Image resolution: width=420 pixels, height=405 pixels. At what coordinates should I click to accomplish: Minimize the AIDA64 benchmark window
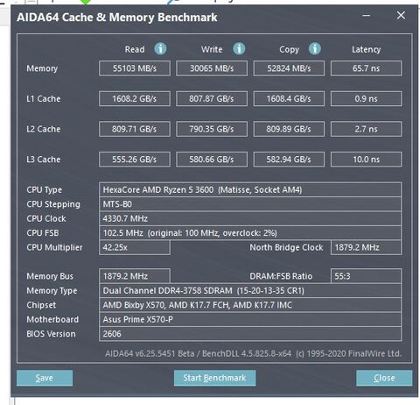[x=367, y=16]
